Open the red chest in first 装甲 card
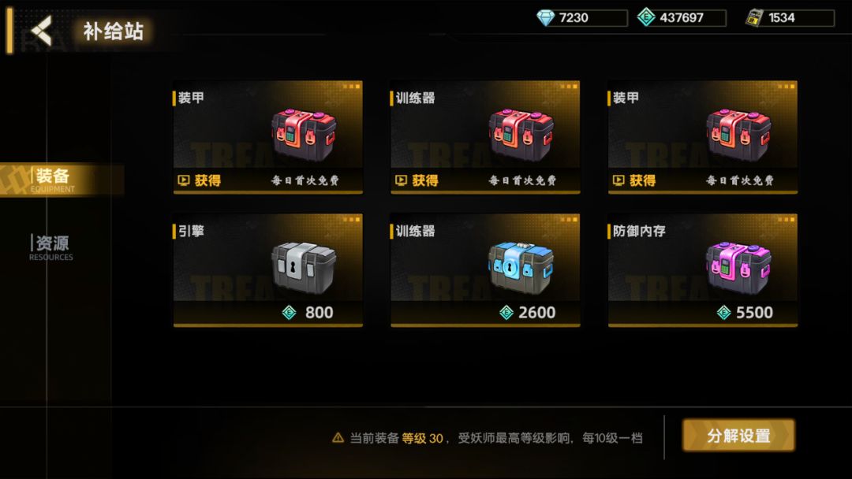 305,134
